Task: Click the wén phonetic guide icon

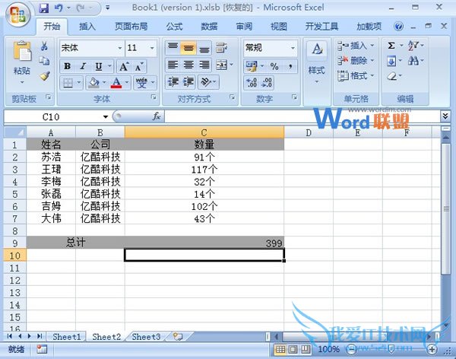Action: click(x=141, y=83)
